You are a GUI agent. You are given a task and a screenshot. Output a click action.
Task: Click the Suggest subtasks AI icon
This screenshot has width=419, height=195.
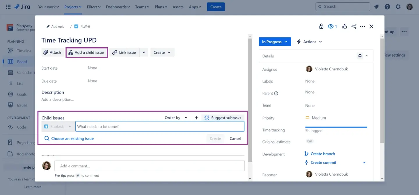tap(207, 118)
